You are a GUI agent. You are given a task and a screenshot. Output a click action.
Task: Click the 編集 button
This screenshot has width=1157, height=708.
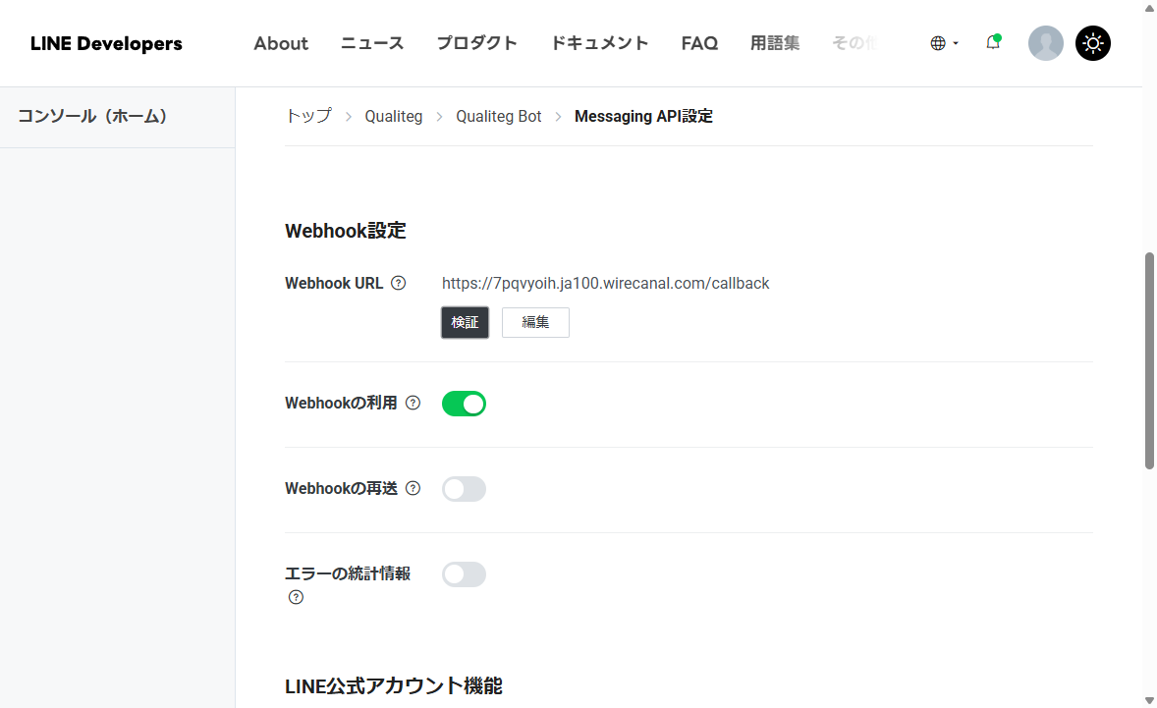point(535,322)
